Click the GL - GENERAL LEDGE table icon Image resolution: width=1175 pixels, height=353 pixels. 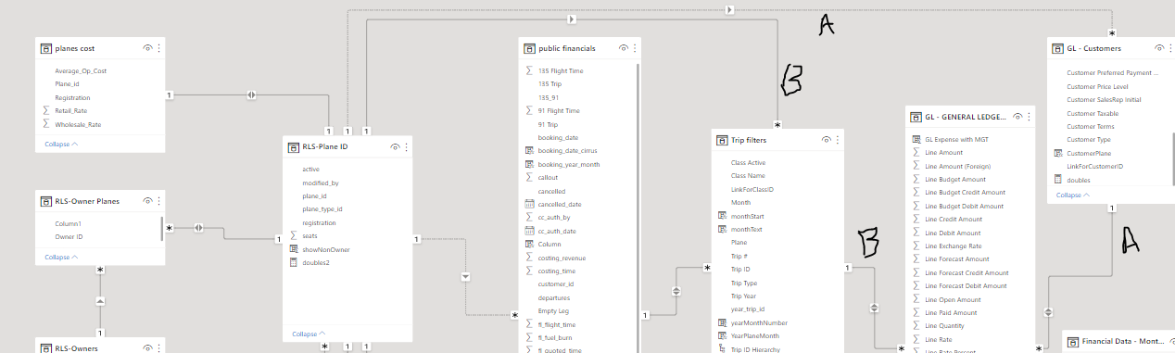click(x=916, y=118)
